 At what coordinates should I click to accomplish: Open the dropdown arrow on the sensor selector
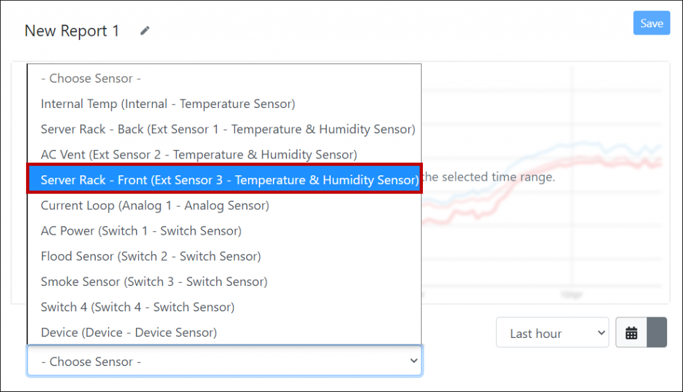[x=414, y=361]
